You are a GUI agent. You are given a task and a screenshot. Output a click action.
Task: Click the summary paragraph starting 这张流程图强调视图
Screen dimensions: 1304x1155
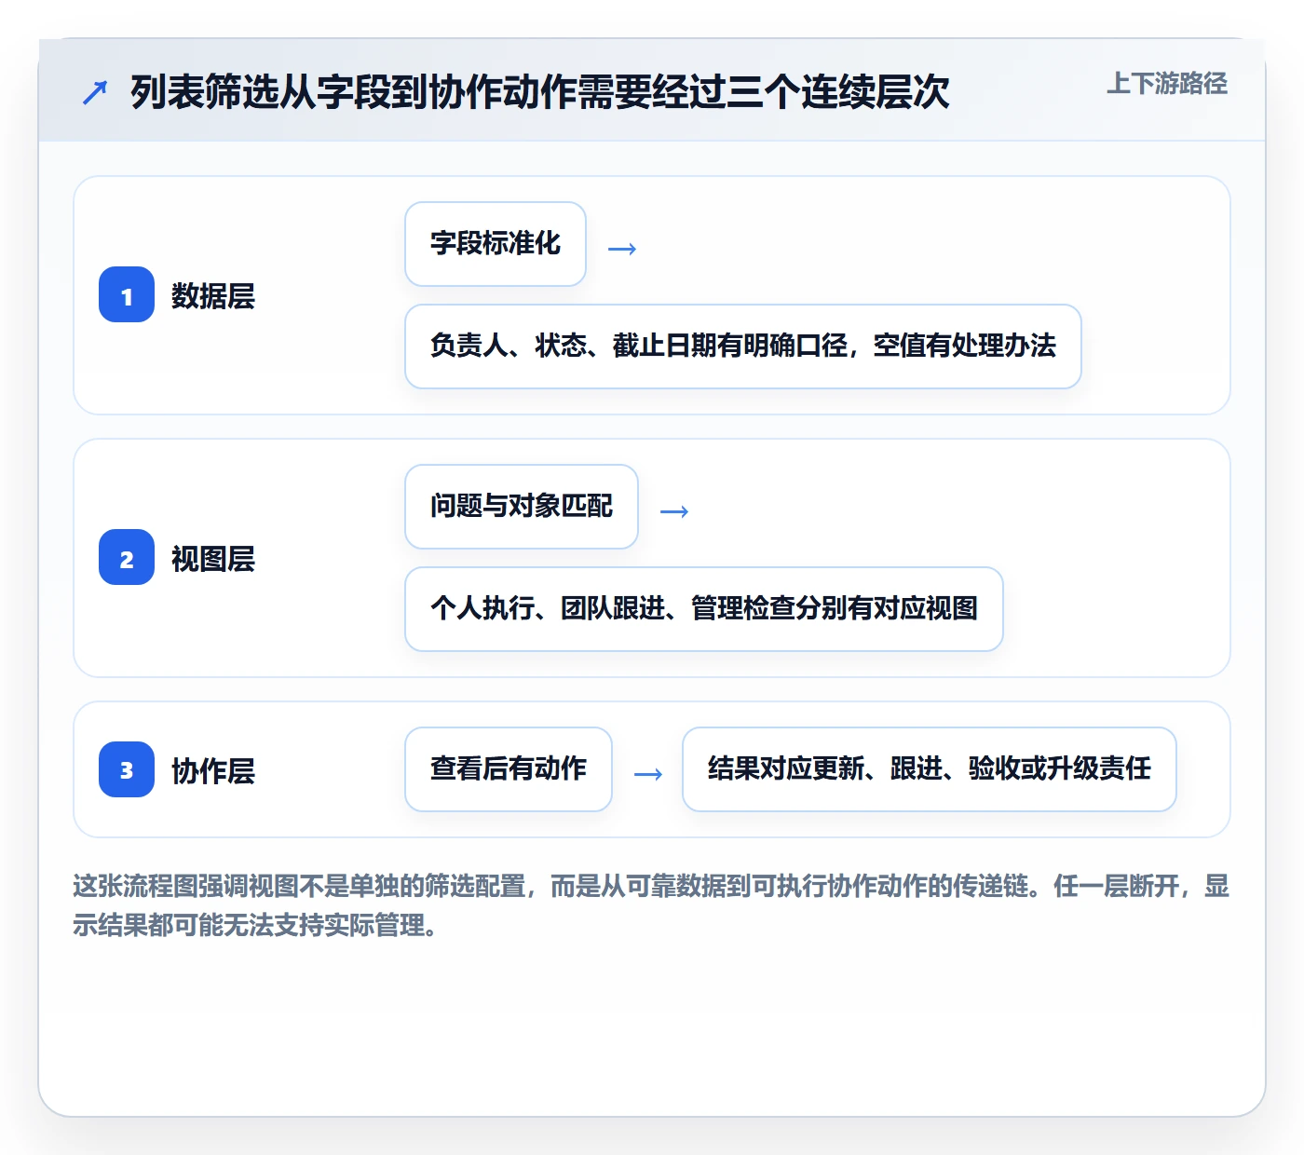pos(651,905)
